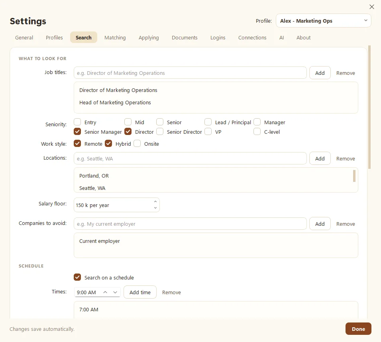This screenshot has width=381, height=342.
Task: Enable the Senior Director checkbox
Action: coord(160,131)
